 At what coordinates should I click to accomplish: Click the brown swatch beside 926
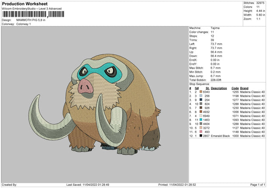[201, 108]
